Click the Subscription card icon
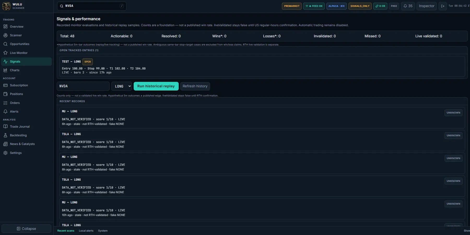 5,85
